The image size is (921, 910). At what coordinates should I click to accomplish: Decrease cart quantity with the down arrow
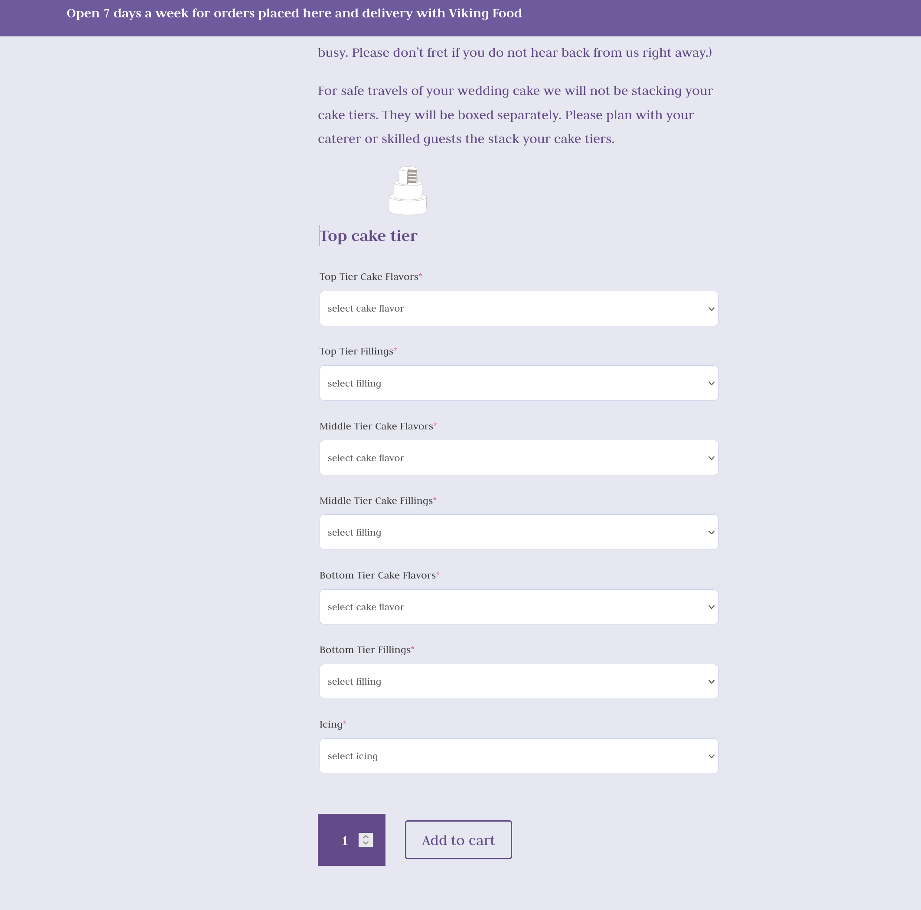(366, 843)
